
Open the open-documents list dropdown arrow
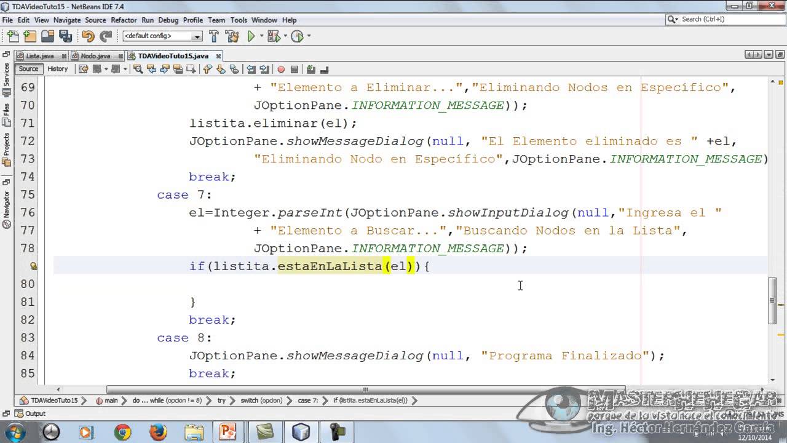770,55
